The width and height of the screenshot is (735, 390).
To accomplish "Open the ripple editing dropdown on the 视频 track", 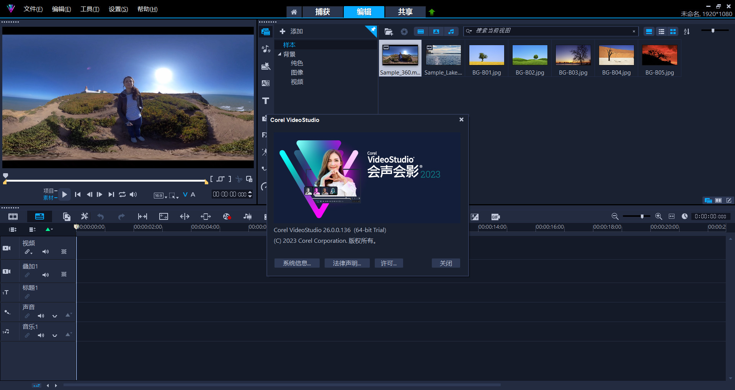I will point(31,253).
